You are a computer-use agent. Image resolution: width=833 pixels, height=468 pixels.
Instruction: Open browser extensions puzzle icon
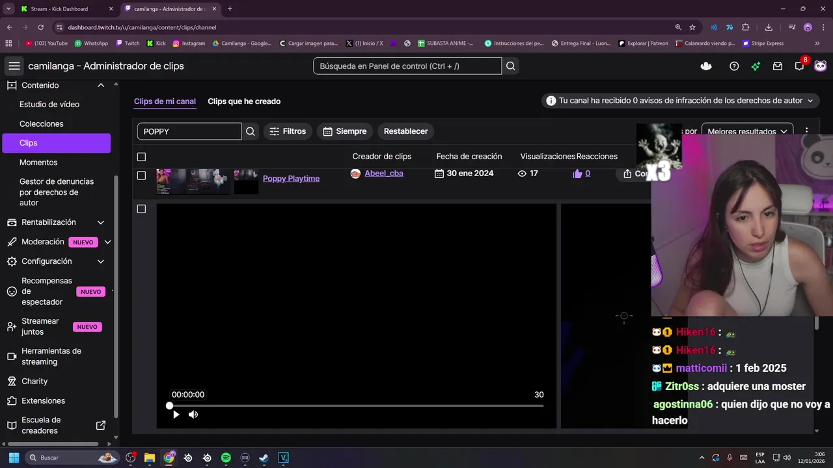point(746,27)
